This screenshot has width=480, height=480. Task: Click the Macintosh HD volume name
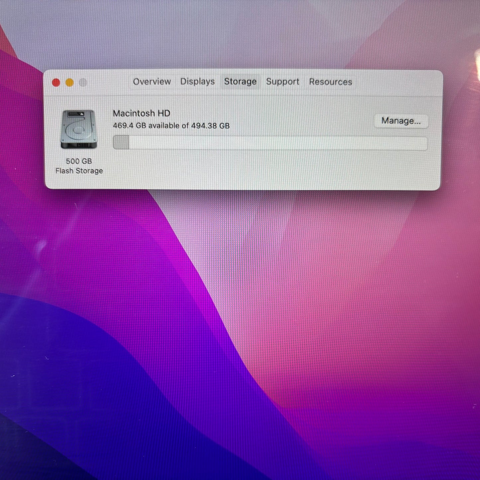tap(142, 113)
